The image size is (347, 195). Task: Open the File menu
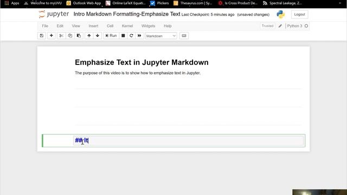click(x=45, y=26)
